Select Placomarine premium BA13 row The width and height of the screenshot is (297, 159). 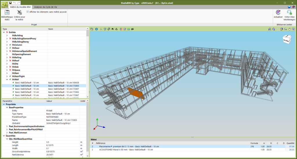tap(193, 146)
